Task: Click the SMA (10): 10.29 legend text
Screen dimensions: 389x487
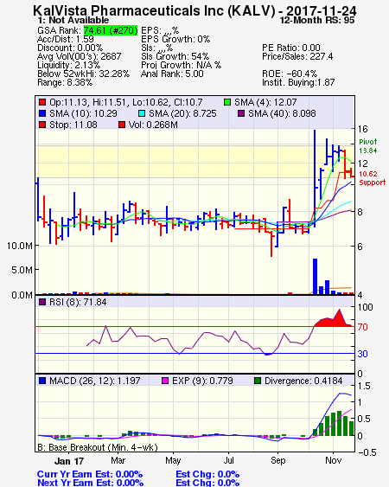Action: (83, 113)
